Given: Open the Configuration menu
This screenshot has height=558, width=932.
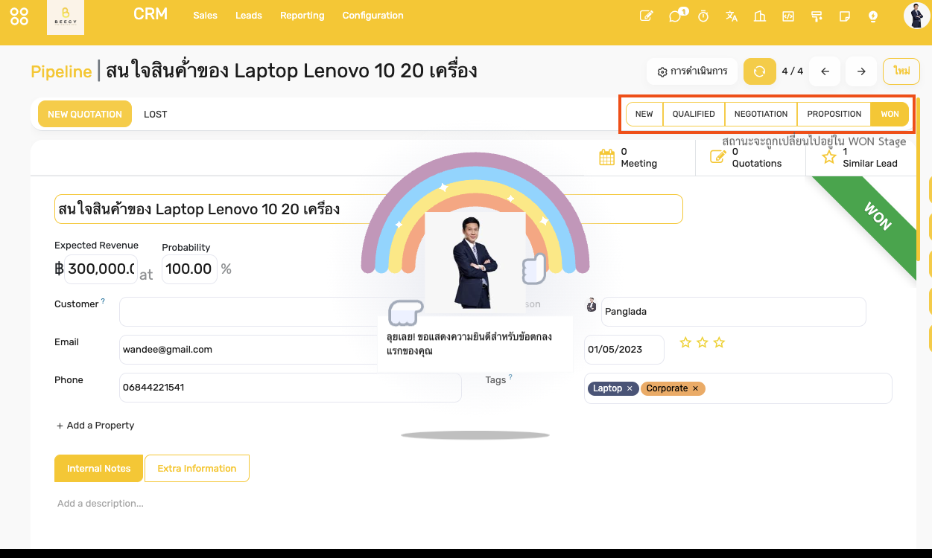Looking at the screenshot, I should pos(373,16).
